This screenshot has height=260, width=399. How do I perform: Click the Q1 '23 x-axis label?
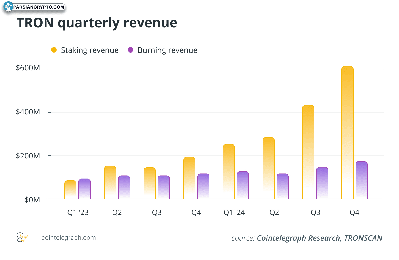[x=78, y=212]
